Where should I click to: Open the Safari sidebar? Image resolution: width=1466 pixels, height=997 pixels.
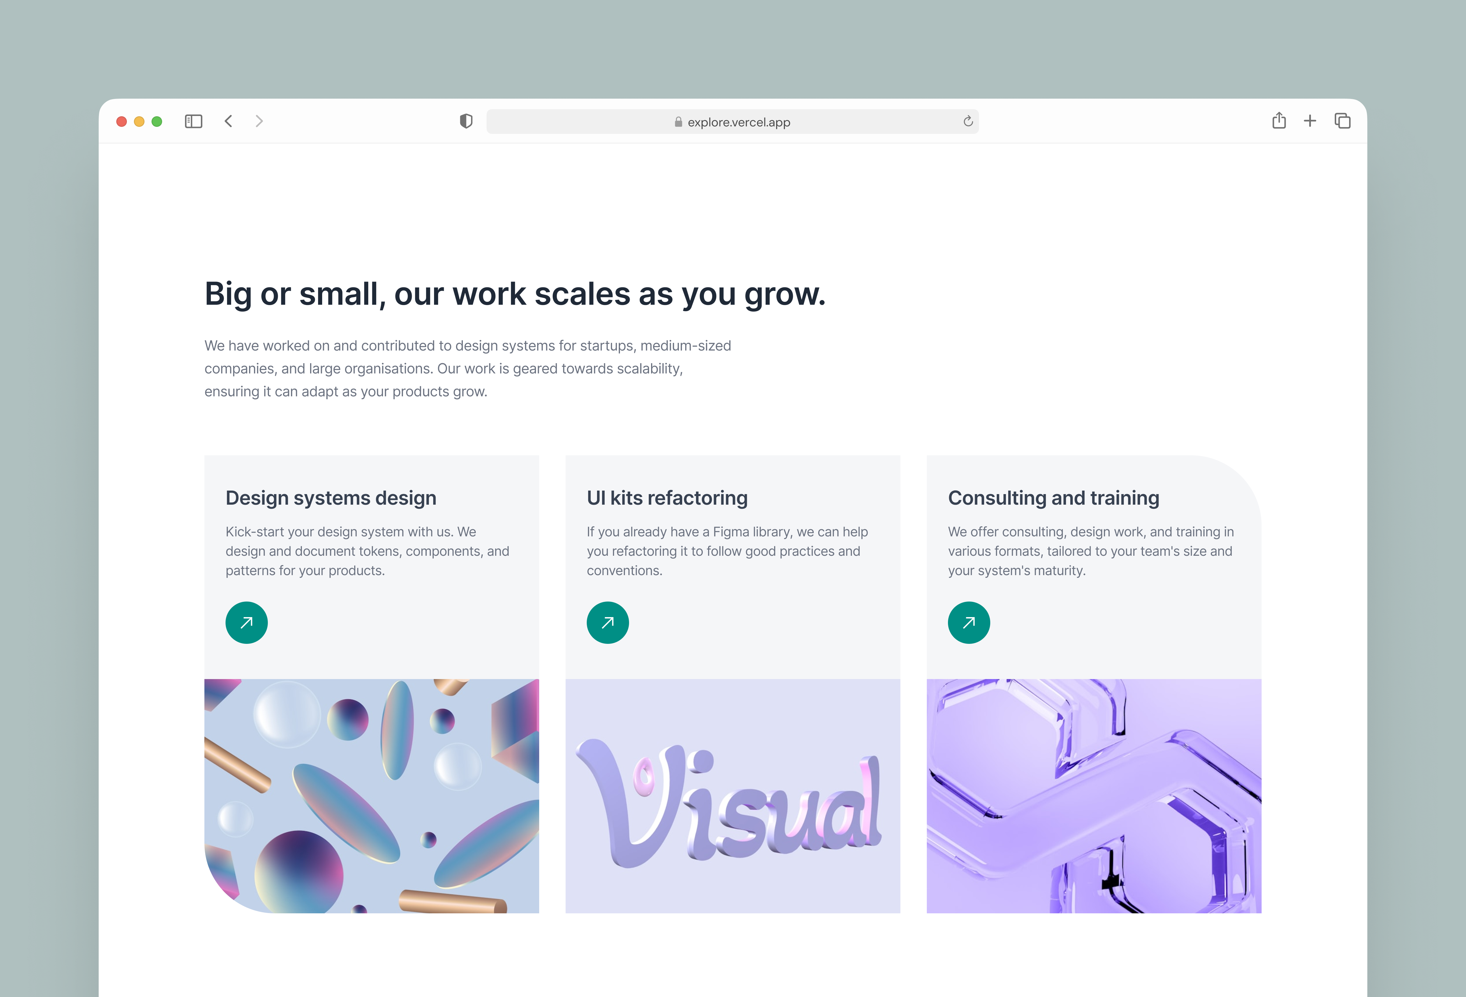pyautogui.click(x=194, y=121)
